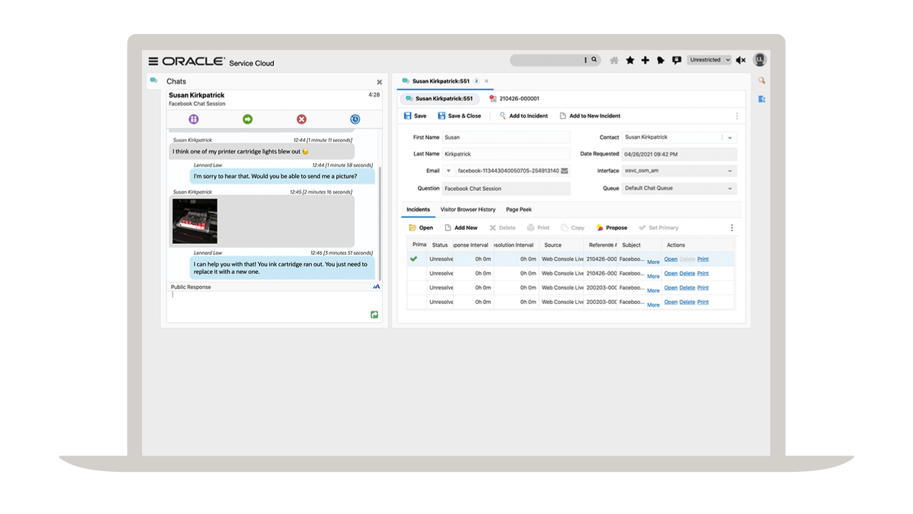The height and width of the screenshot is (514, 913).
Task: Click Save & Close
Action: pos(459,116)
